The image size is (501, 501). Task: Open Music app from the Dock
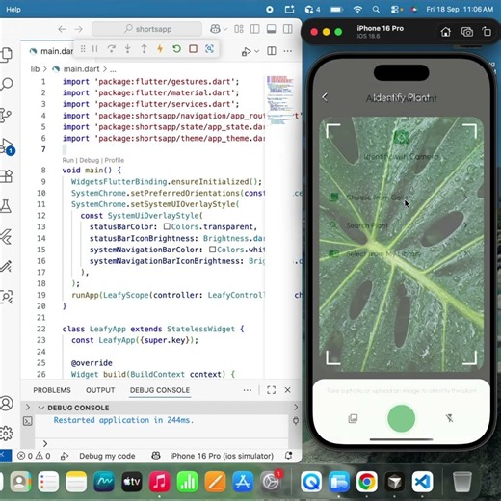[159, 482]
